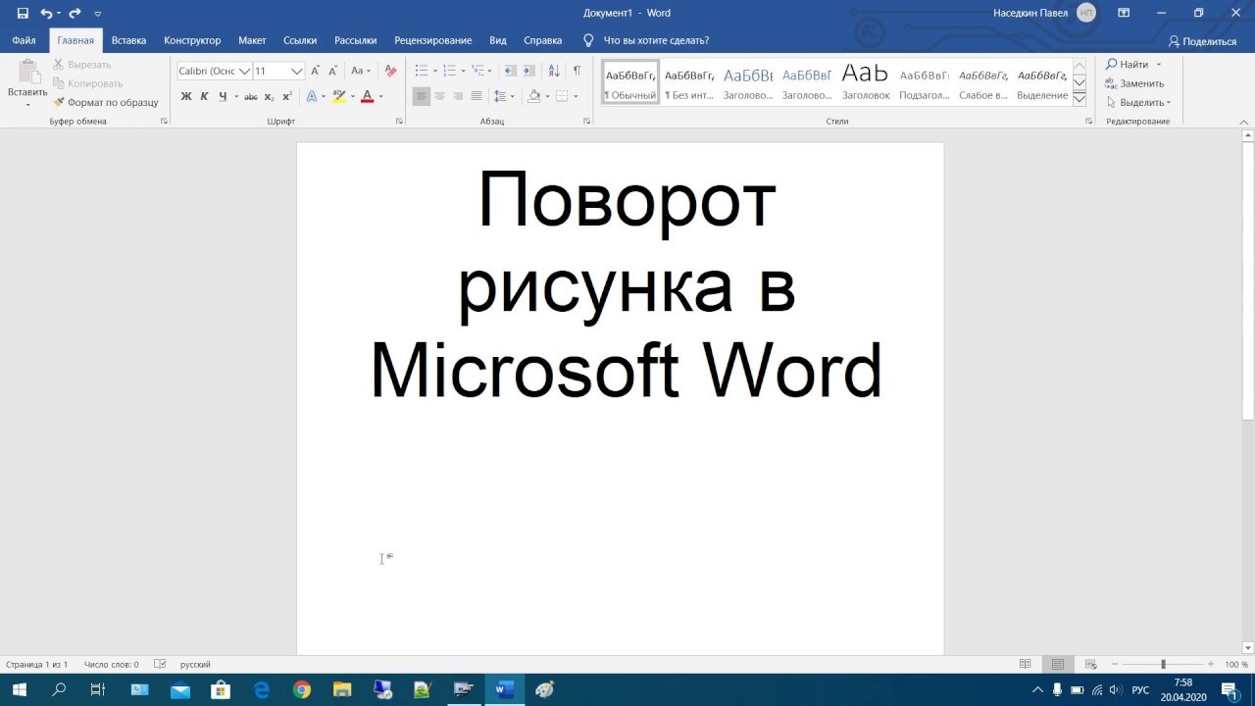
Task: Toggle superscript formatting
Action: 287,96
